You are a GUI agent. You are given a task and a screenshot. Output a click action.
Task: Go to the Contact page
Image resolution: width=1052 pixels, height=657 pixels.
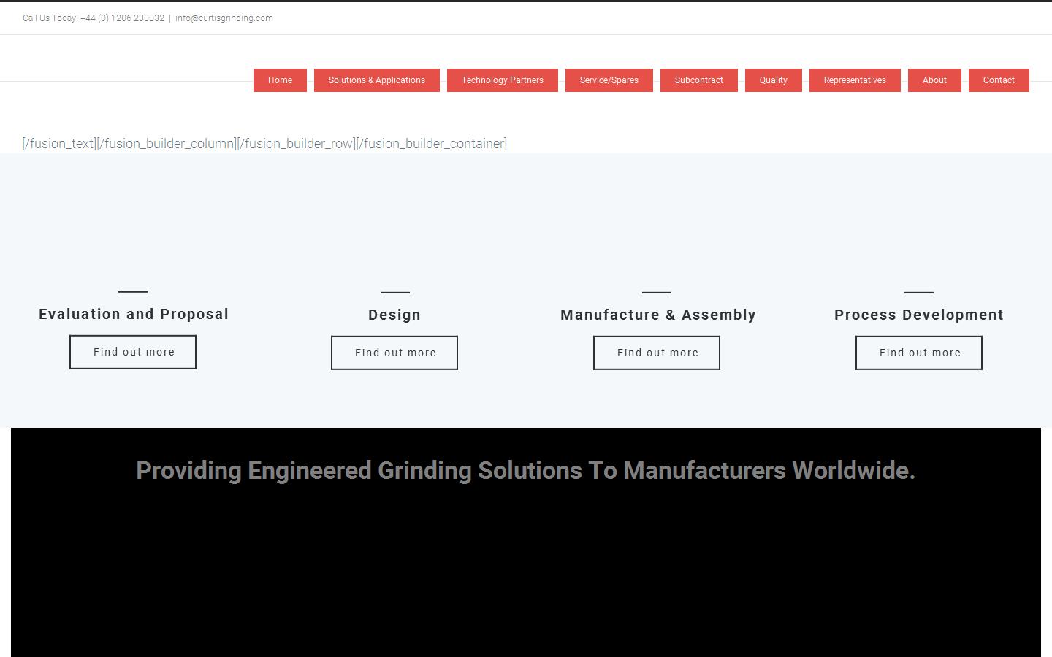(998, 80)
